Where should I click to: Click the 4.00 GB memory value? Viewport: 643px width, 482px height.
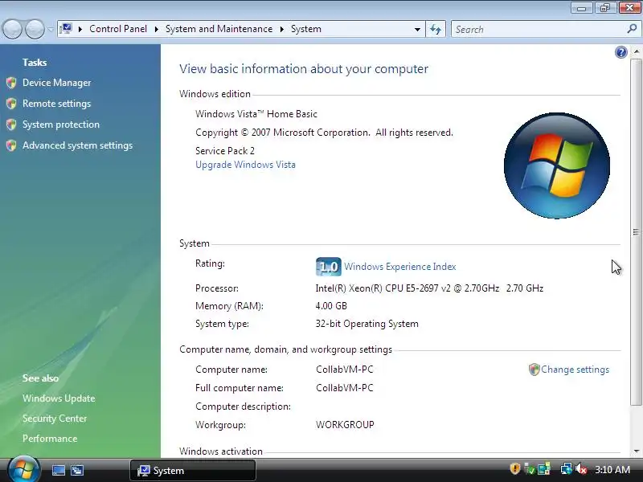331,306
